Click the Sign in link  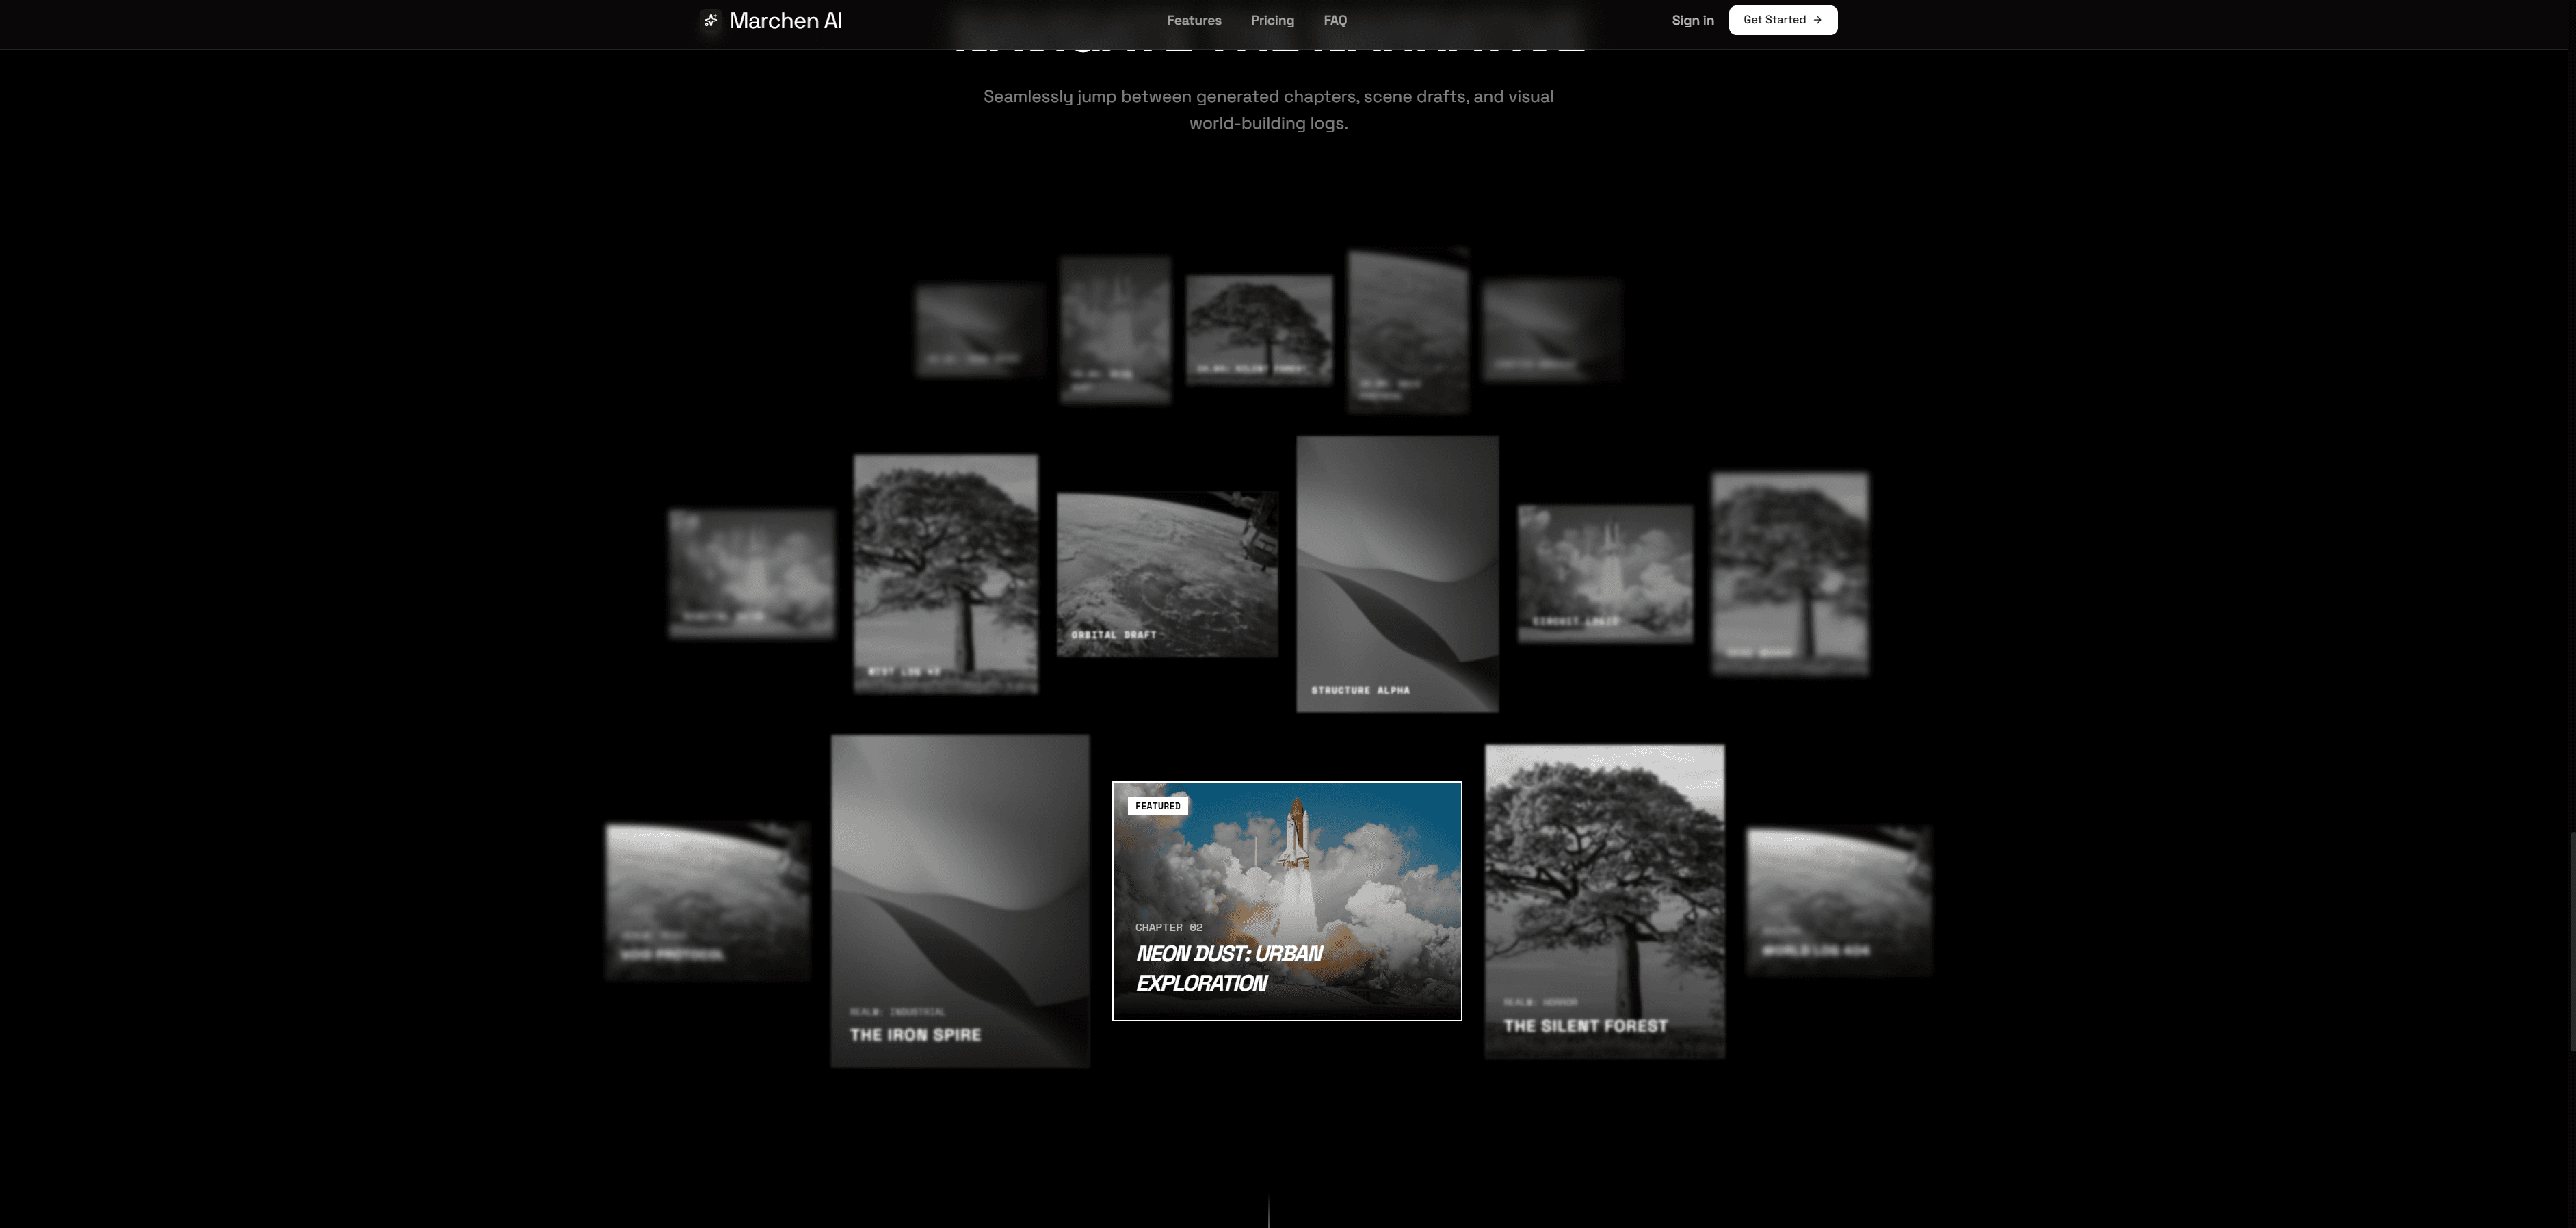pos(1692,20)
